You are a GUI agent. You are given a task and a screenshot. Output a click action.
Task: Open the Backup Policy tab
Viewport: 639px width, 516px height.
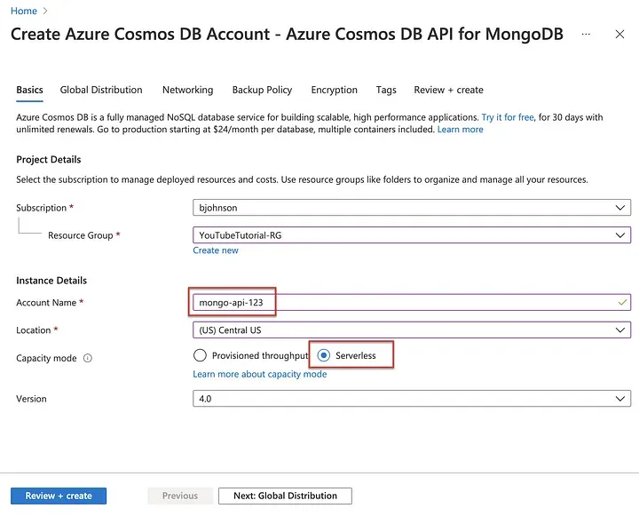pyautogui.click(x=262, y=90)
